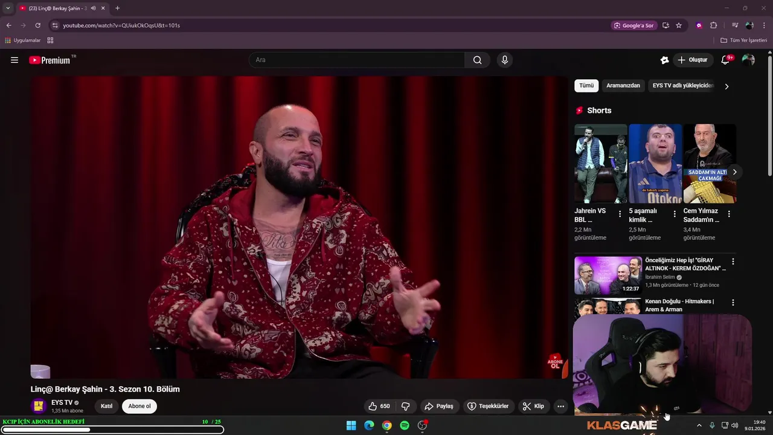
Task: Open more actions three-dot menu under video
Action: pos(560,406)
